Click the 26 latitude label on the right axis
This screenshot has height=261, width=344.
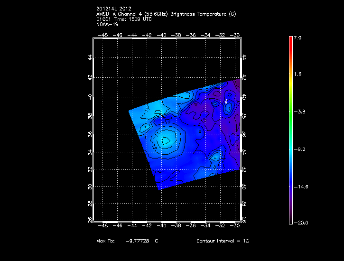point(244,219)
